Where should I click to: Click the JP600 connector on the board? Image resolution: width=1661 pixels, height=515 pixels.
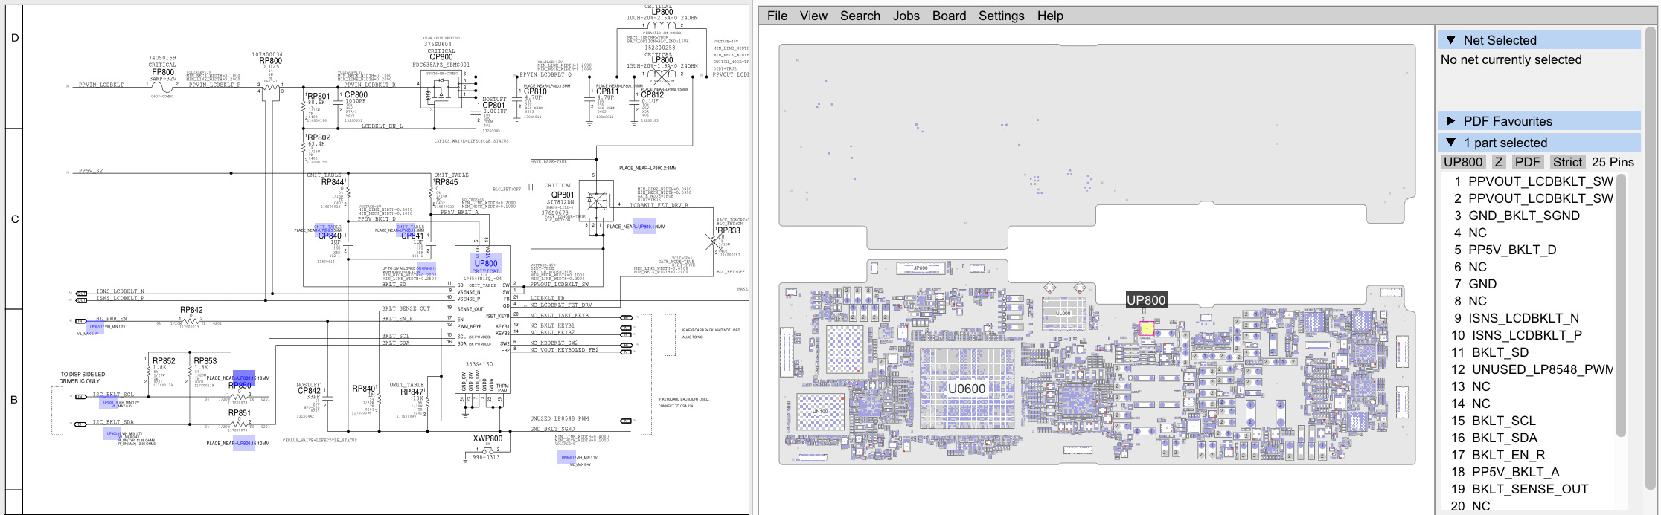[x=921, y=268]
